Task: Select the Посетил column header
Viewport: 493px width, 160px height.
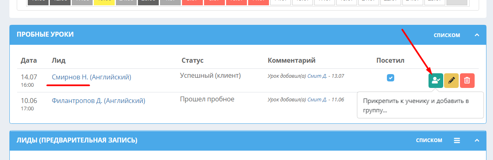Action: [x=390, y=61]
